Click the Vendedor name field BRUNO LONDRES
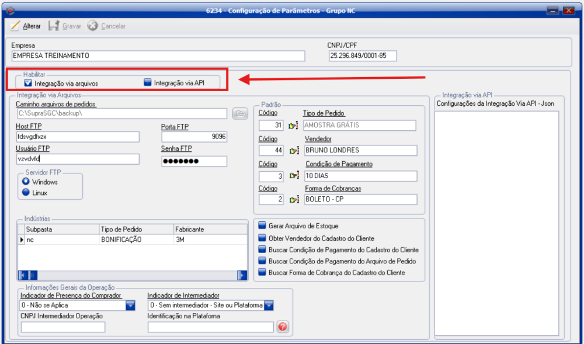The width and height of the screenshot is (584, 344). click(x=360, y=151)
